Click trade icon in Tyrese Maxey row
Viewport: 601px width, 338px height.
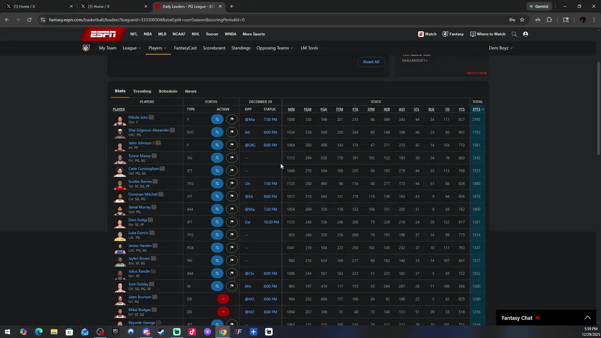[x=217, y=158]
